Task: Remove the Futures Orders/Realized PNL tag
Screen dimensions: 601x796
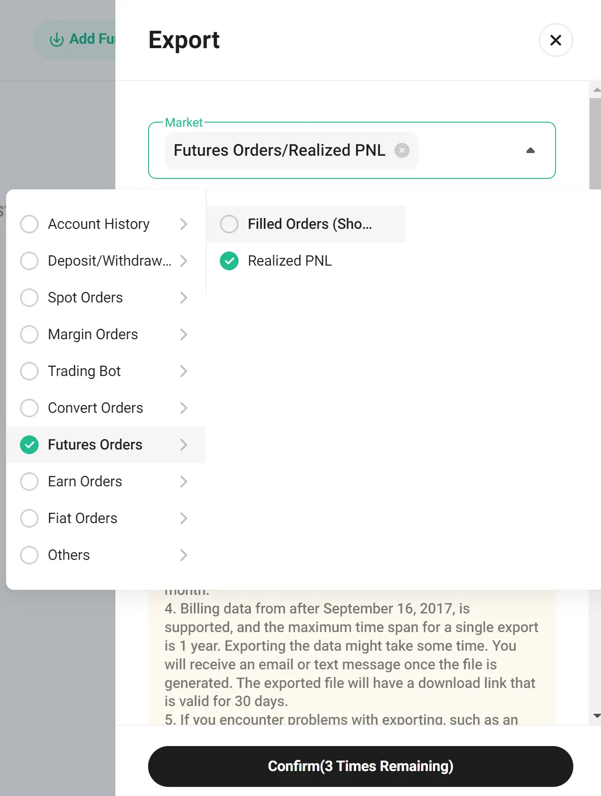Action: [402, 150]
